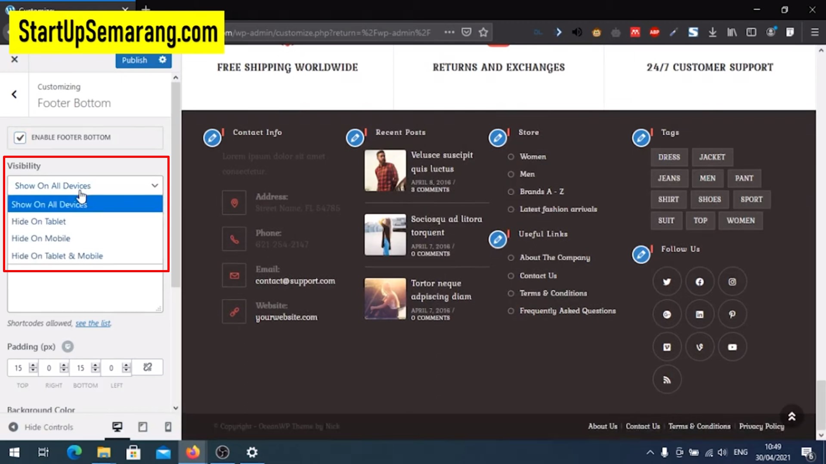Screen dimensions: 826x464
Task: Click the Facebook social icon
Action: tap(699, 282)
